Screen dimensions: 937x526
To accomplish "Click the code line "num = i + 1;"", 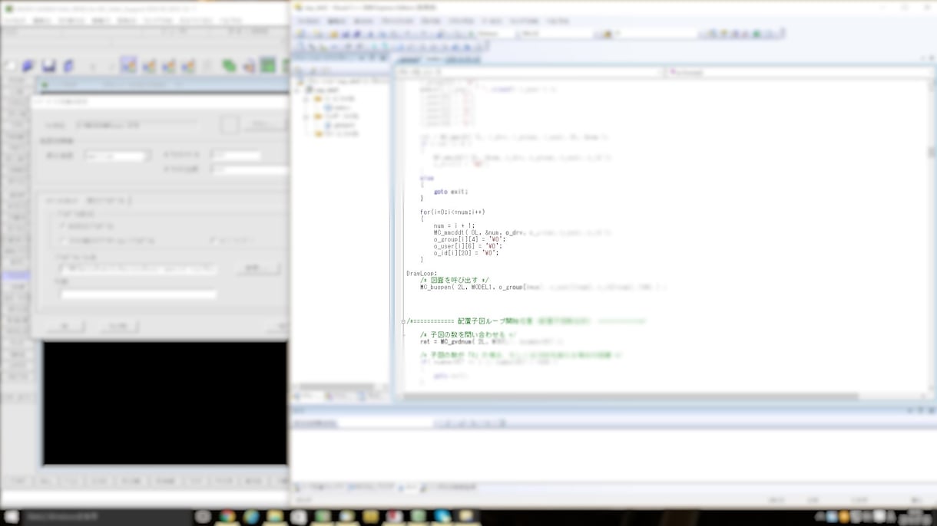I will pos(453,225).
